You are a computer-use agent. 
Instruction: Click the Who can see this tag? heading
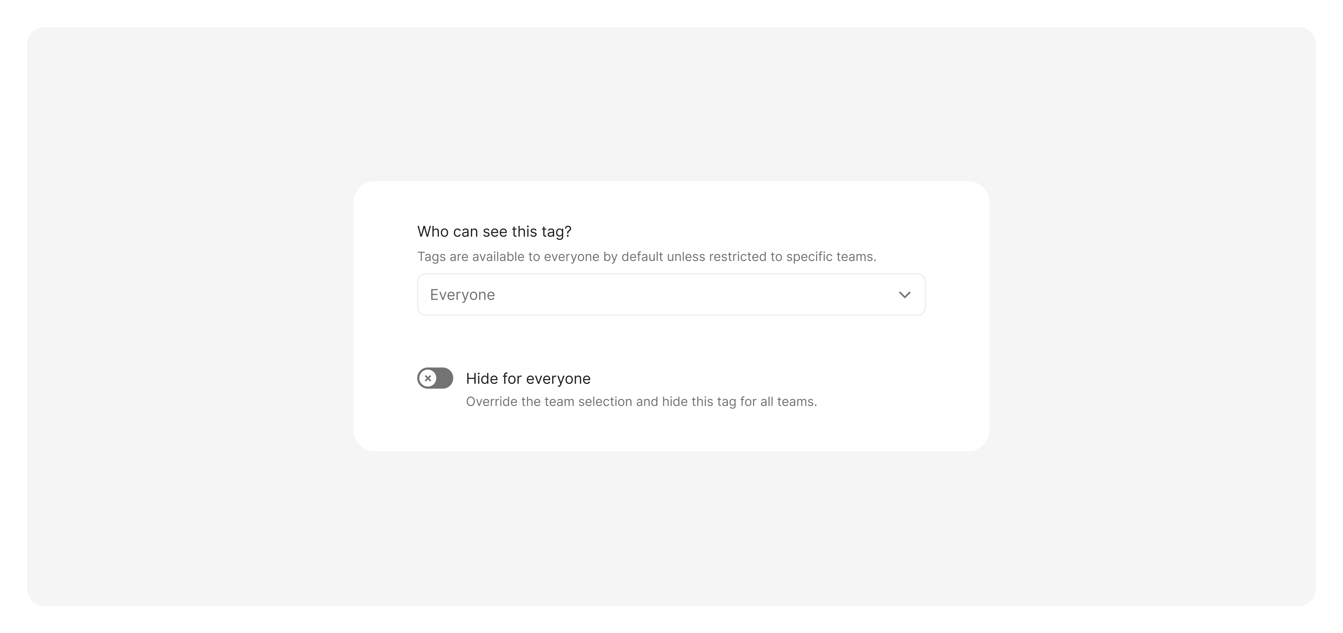pos(494,231)
